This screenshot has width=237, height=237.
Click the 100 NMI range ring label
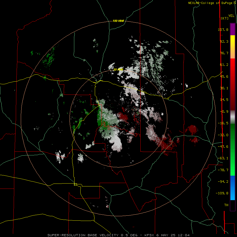[x=118, y=21]
